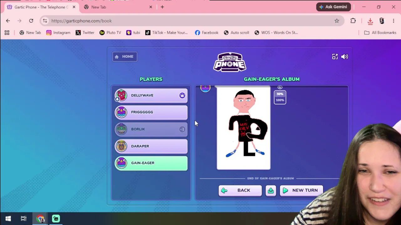Mute the game sound via speaker icon
The width and height of the screenshot is (401, 225).
pos(345,57)
